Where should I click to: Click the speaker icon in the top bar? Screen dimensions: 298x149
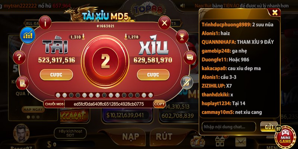[183, 6]
